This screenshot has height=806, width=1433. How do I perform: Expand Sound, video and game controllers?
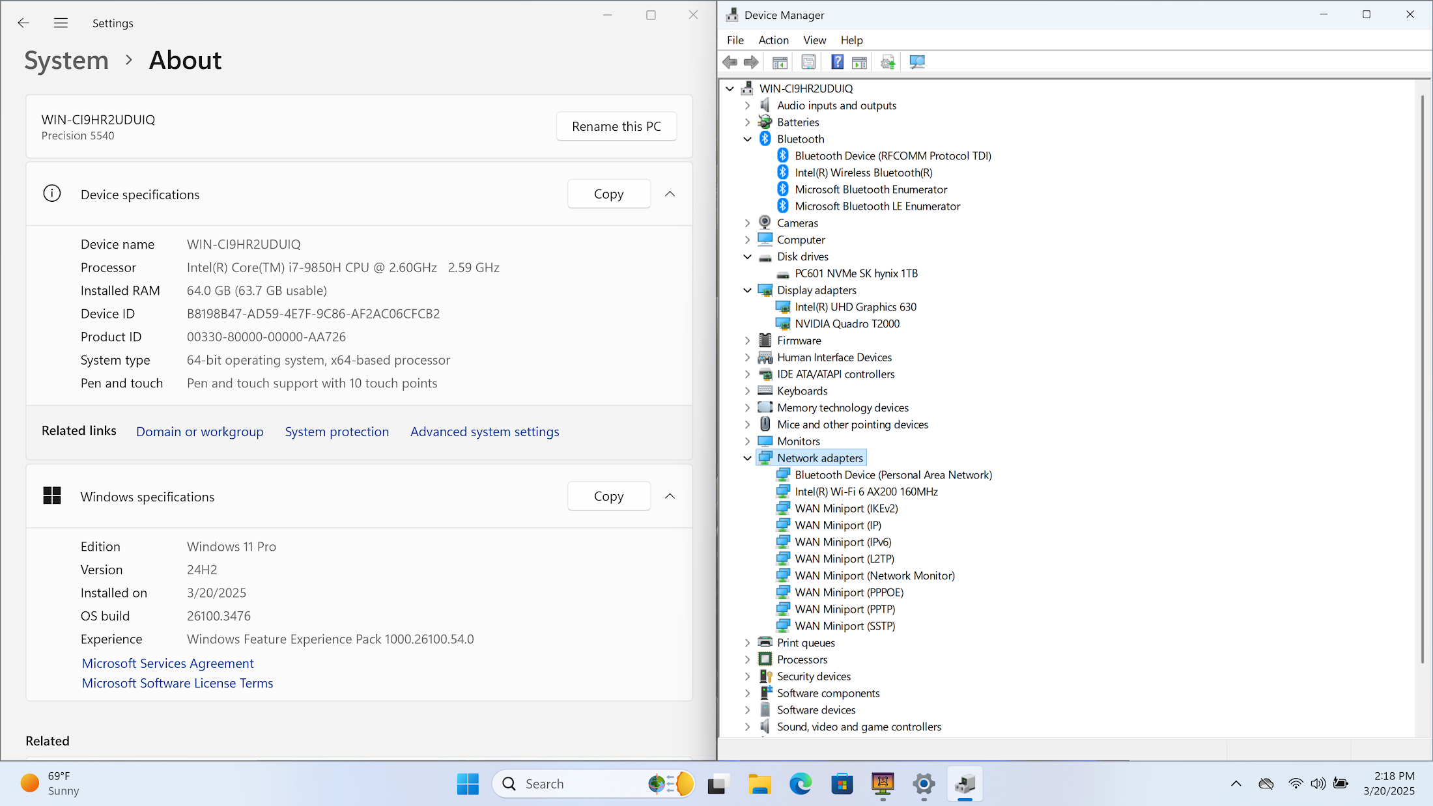pyautogui.click(x=748, y=727)
